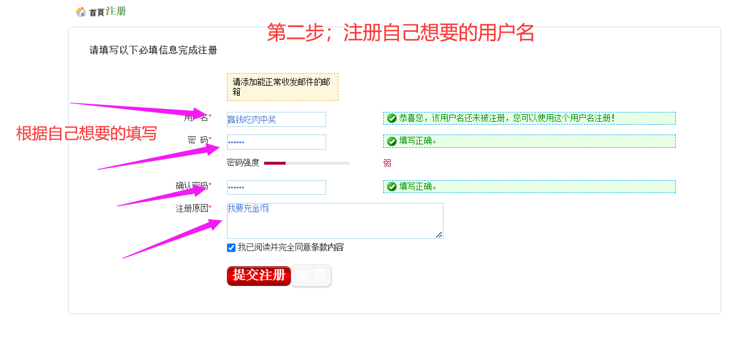Focus the username field containing 赢钱吃肉中奖
This screenshot has width=753, height=356.
[276, 119]
